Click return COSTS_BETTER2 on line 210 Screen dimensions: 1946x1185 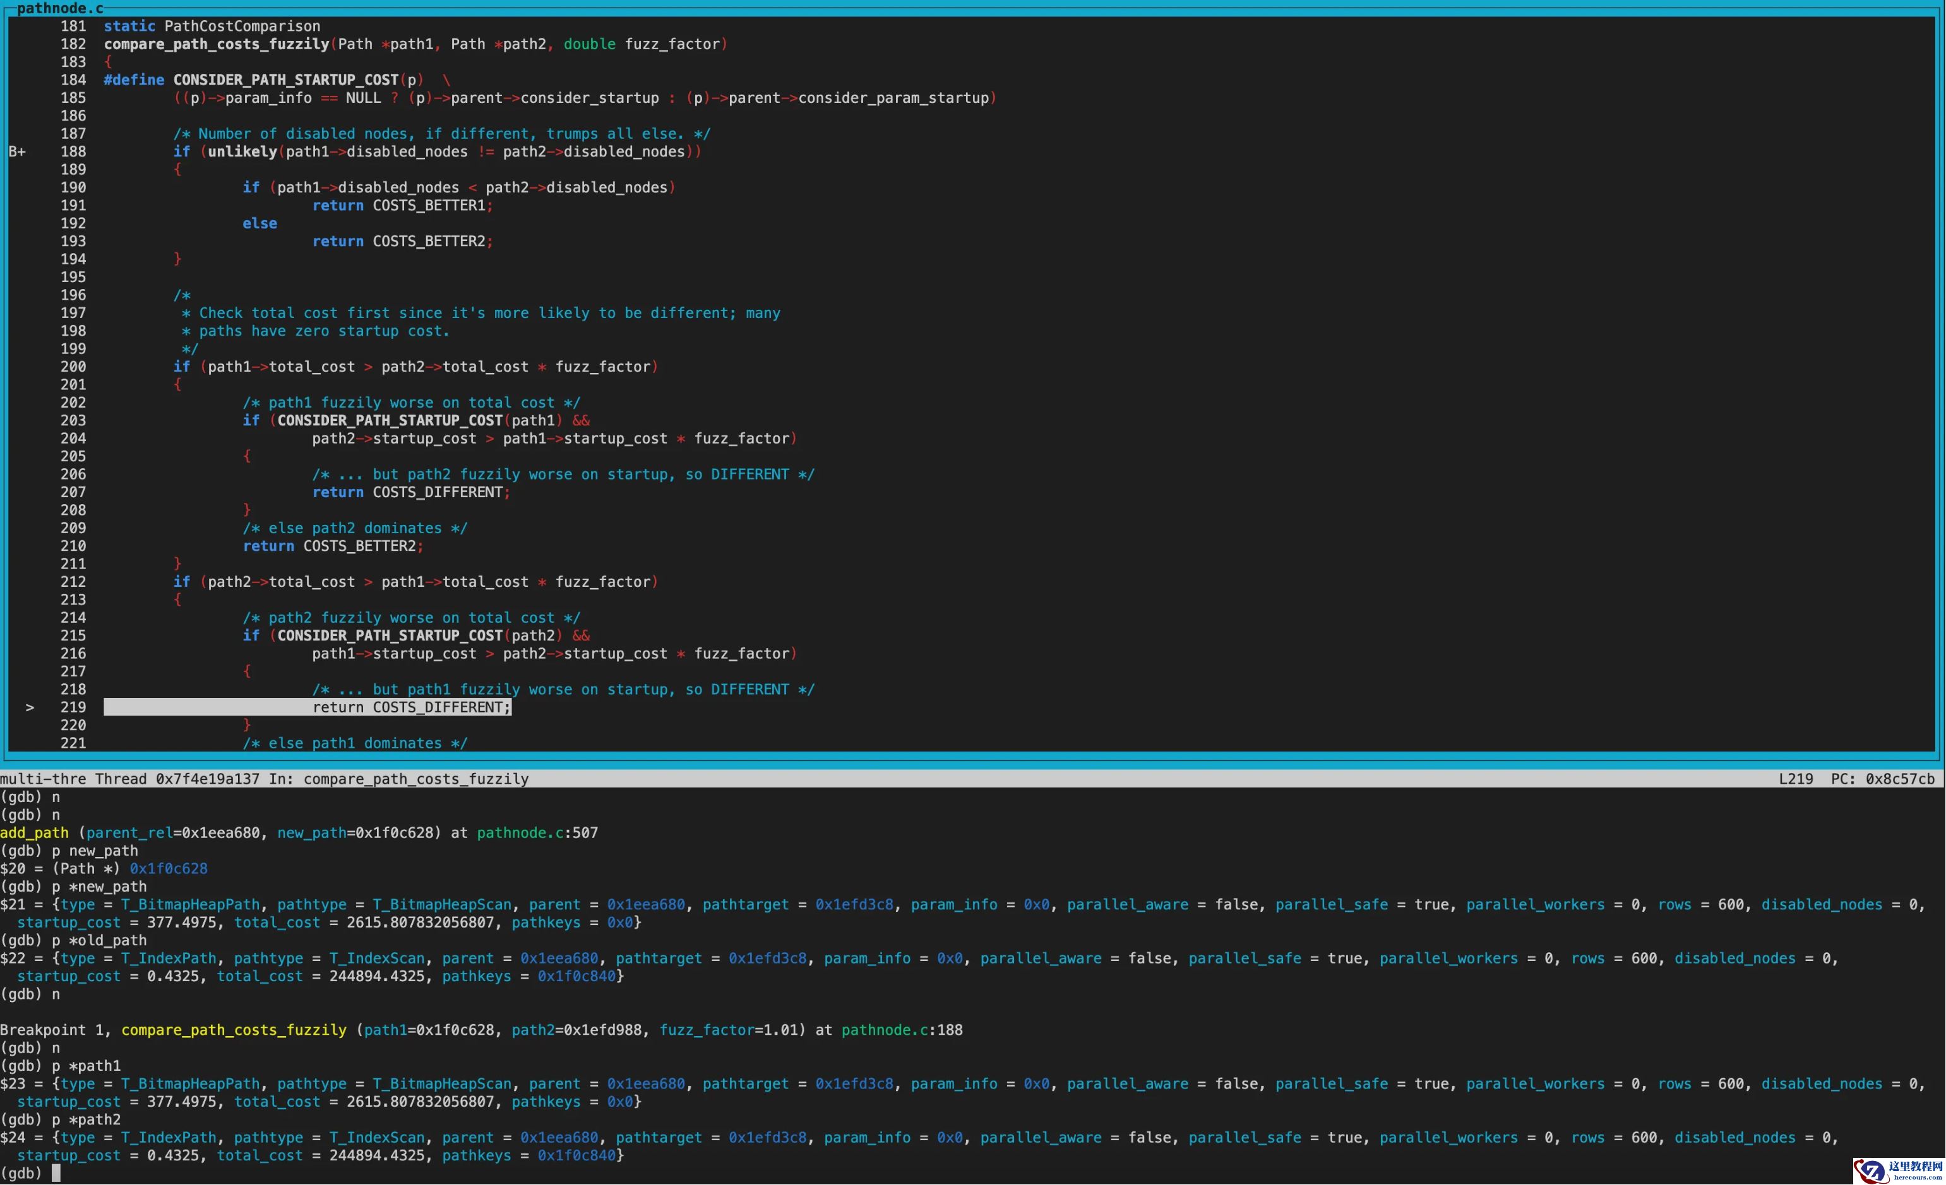click(x=333, y=546)
